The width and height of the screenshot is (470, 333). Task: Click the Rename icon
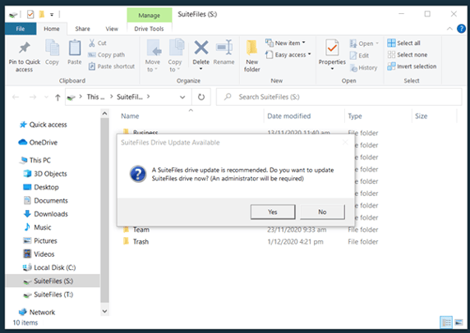click(x=224, y=48)
